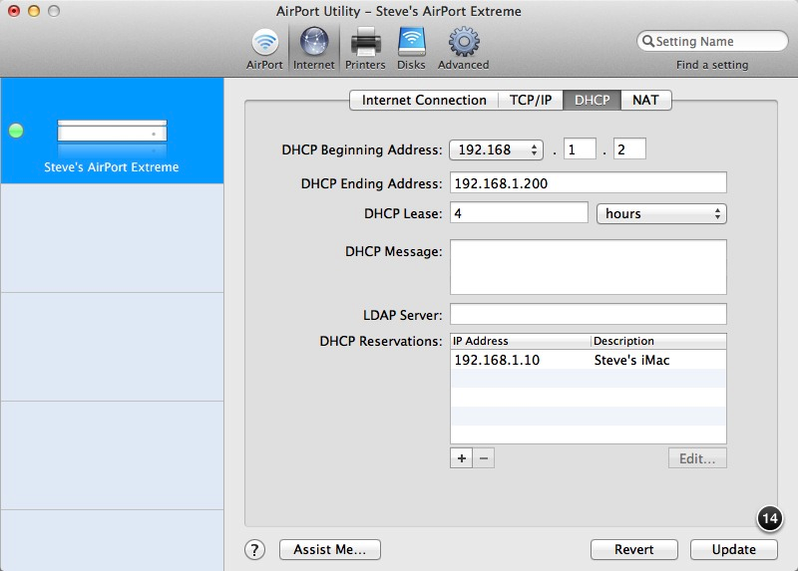Click the DHCP Ending Address field

(x=589, y=183)
